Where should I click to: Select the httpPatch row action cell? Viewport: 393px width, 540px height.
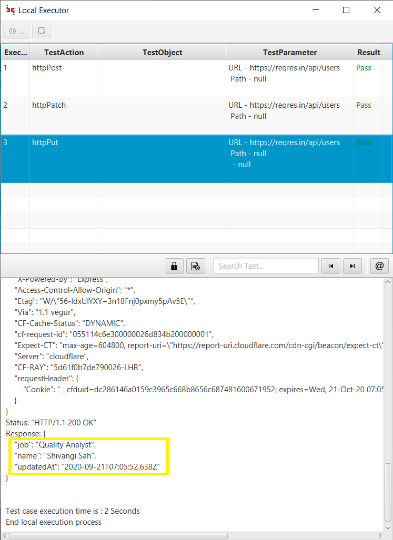click(x=64, y=116)
